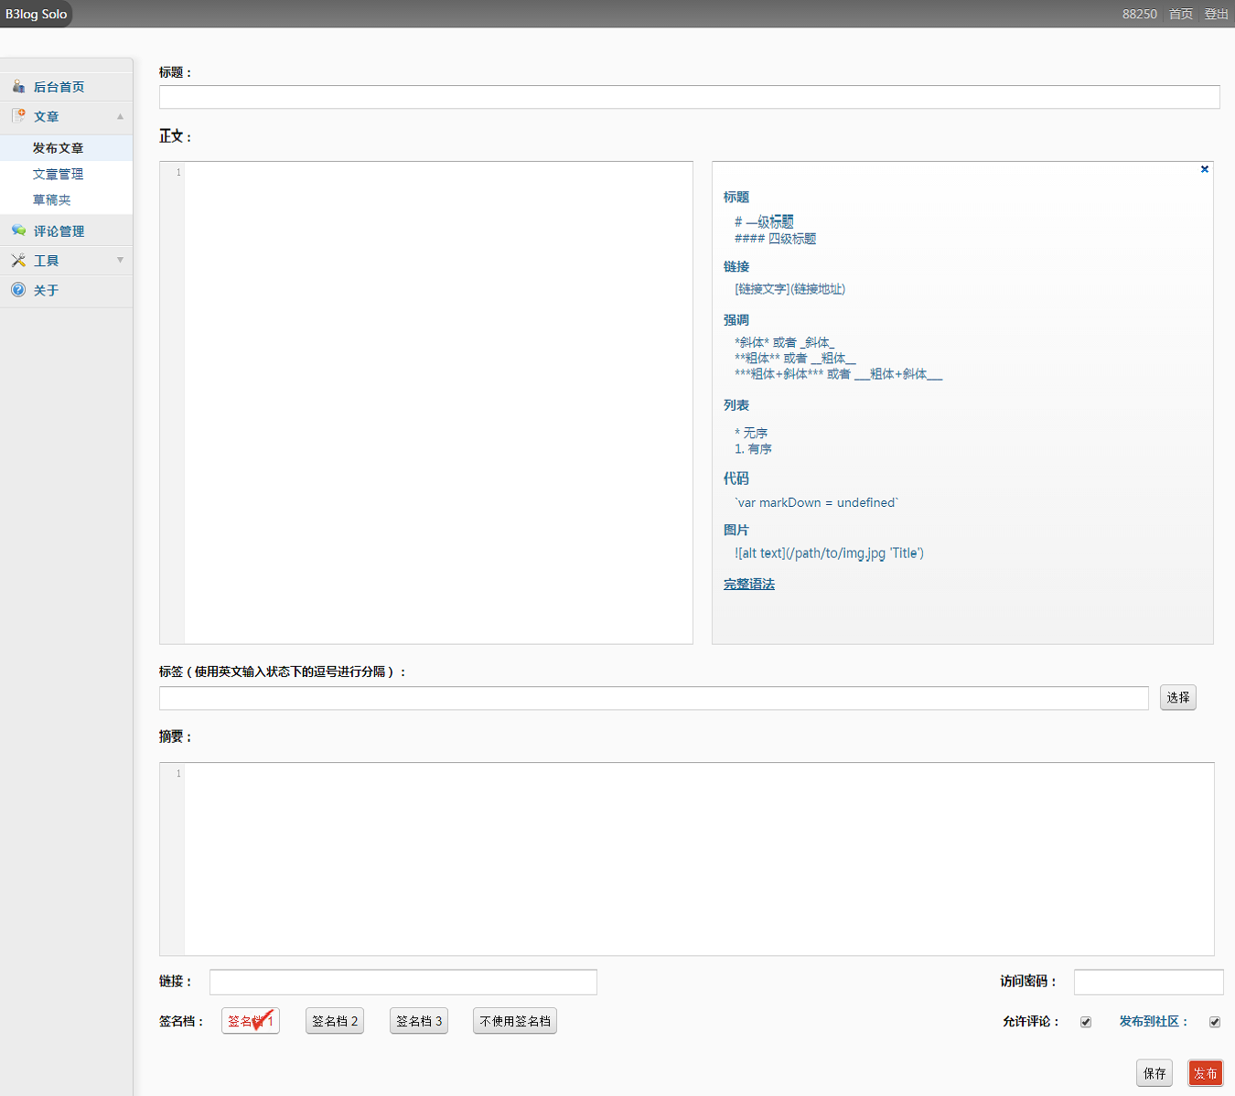The width and height of the screenshot is (1235, 1096).
Task: Click into the 标题 title input field
Action: [689, 97]
